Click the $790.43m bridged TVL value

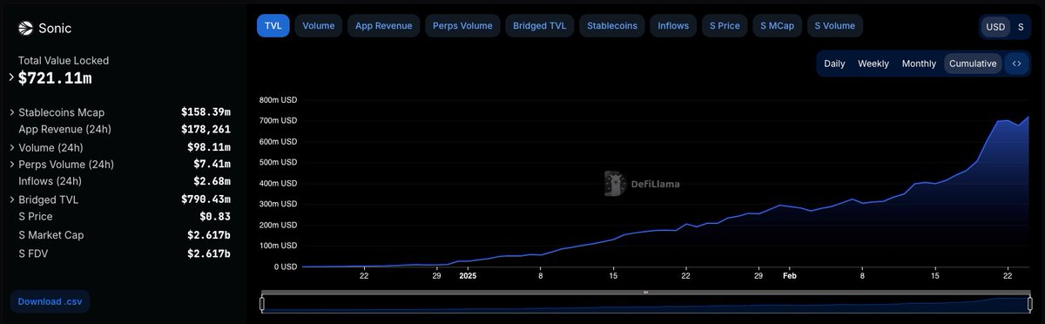[206, 199]
